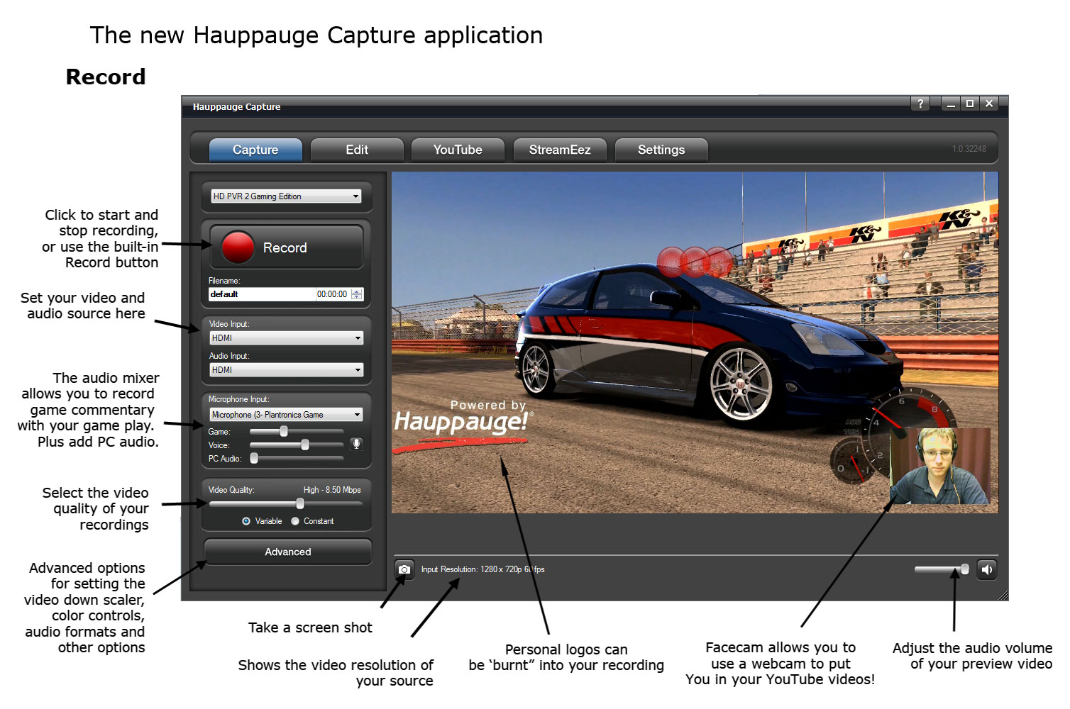Click the Video Quality slider handle
Screen dimensions: 1070x709
pyautogui.click(x=300, y=503)
